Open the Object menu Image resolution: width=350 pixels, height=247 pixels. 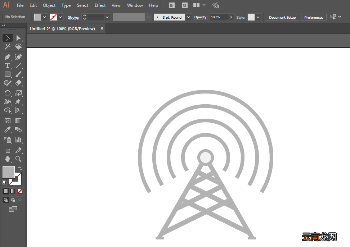(49, 5)
